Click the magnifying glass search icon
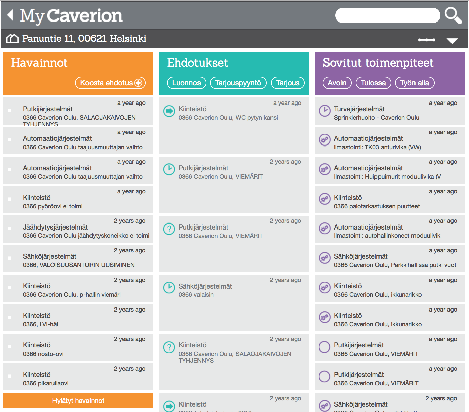 point(453,16)
